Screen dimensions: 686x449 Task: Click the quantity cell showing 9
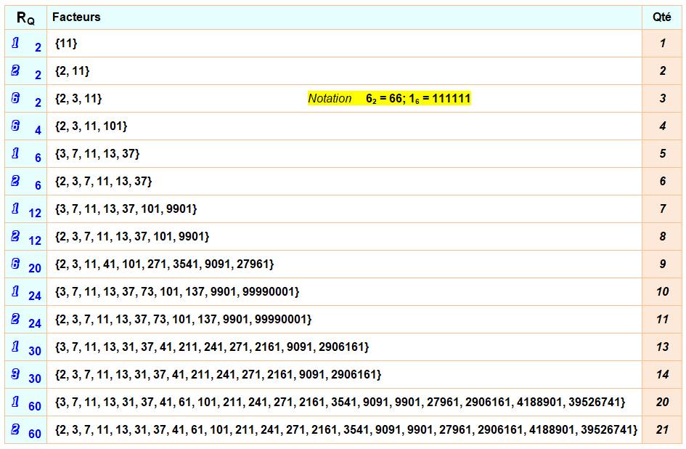tap(662, 264)
